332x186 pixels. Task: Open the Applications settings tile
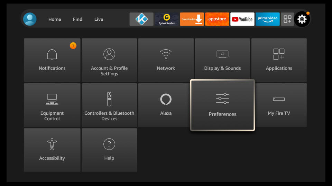point(279,60)
